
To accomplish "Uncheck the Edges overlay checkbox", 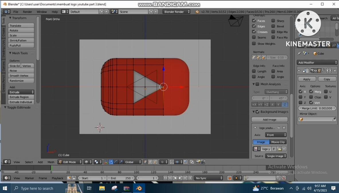I will (x=254, y=26).
